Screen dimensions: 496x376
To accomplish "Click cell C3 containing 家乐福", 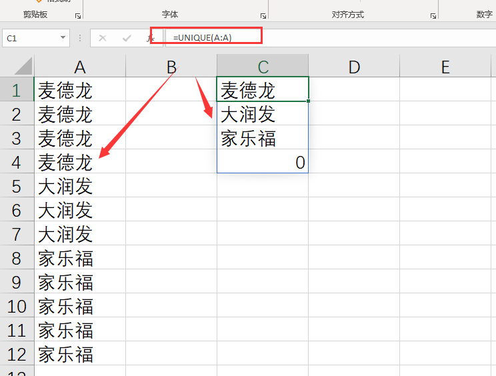I will point(263,137).
